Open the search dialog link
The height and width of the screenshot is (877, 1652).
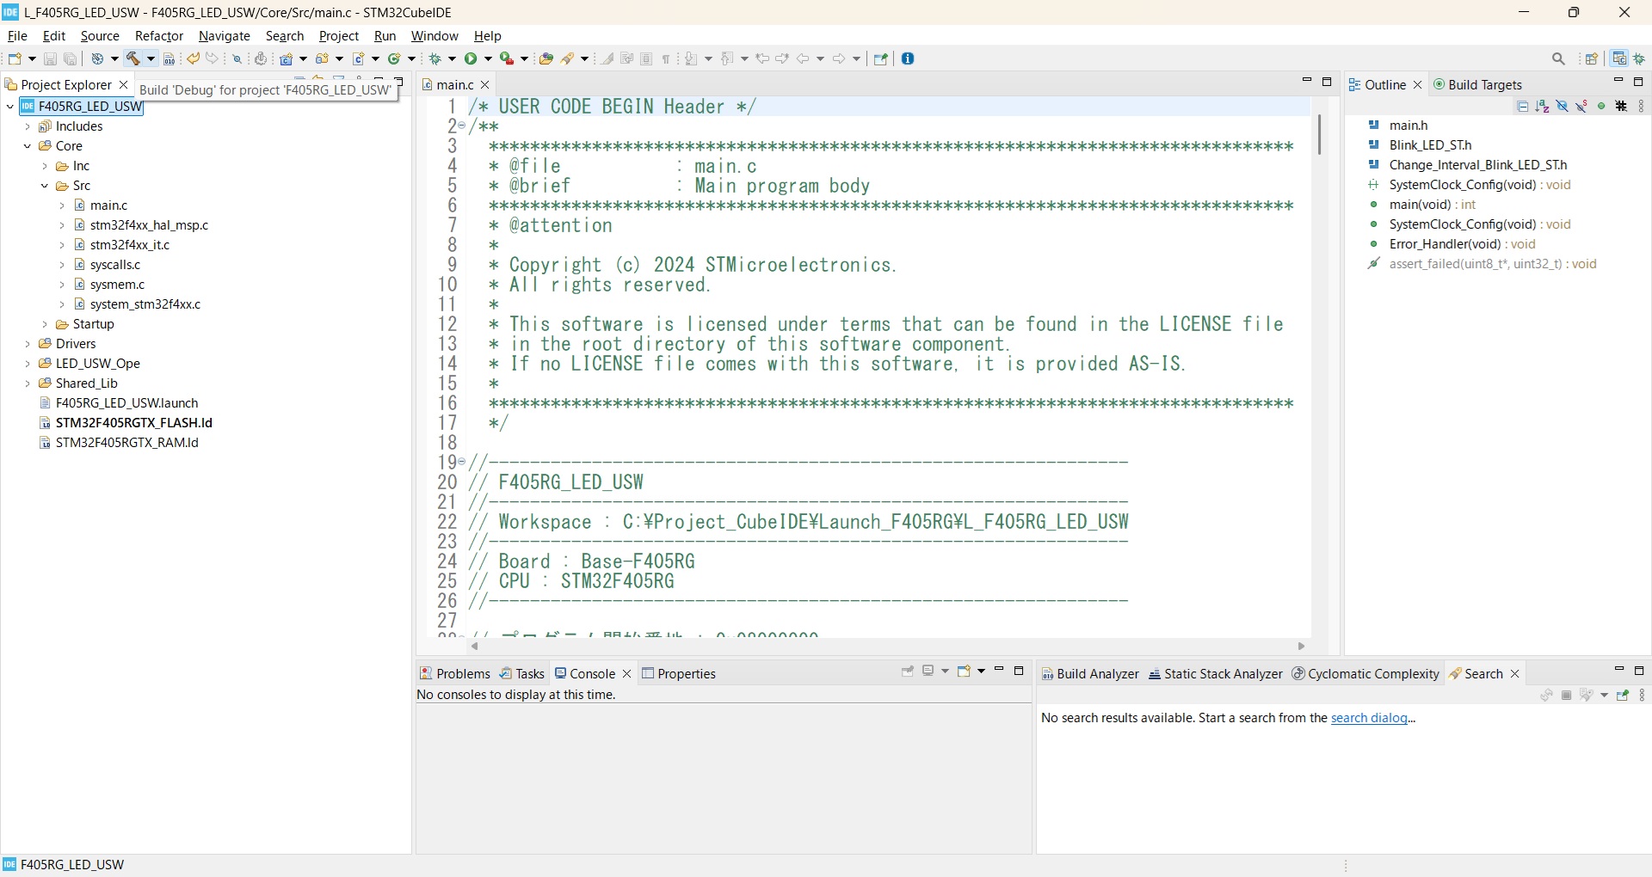coord(1370,718)
